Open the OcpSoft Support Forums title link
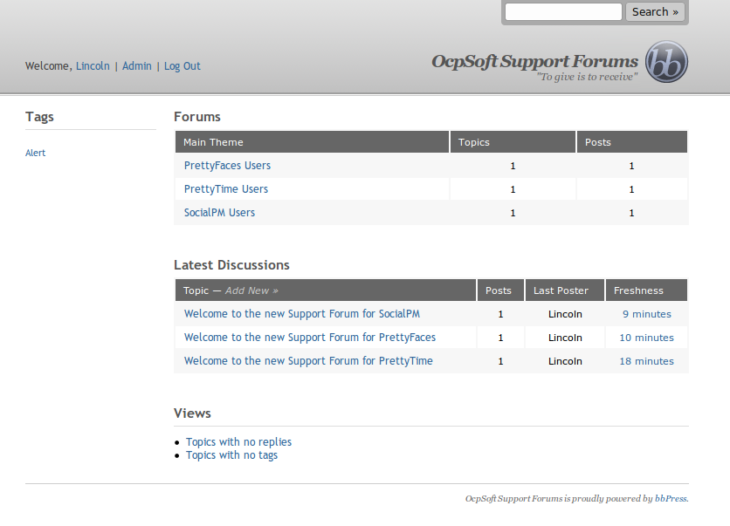The image size is (730, 526). pos(534,61)
